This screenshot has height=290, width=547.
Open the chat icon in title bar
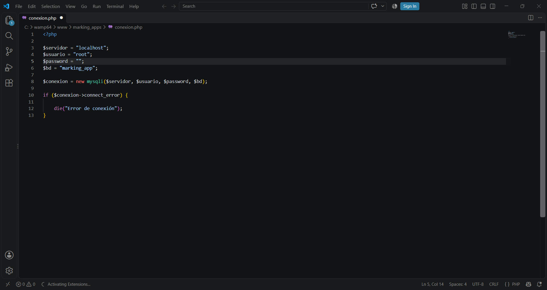pos(374,6)
